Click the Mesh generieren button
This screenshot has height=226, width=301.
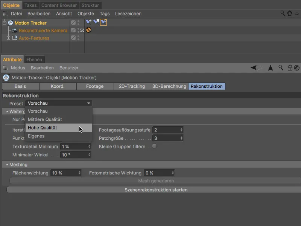(x=156, y=181)
